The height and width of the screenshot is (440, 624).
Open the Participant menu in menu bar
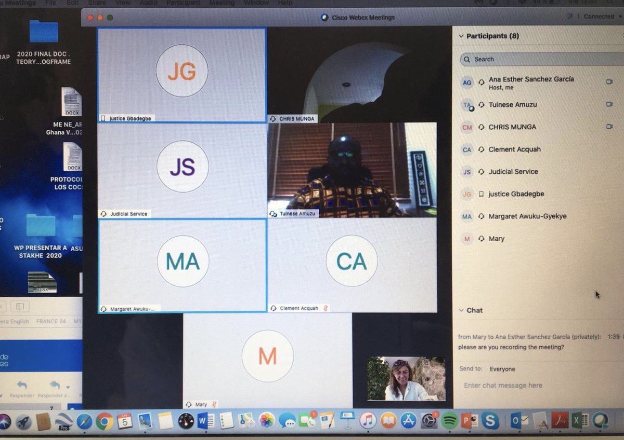[183, 3]
